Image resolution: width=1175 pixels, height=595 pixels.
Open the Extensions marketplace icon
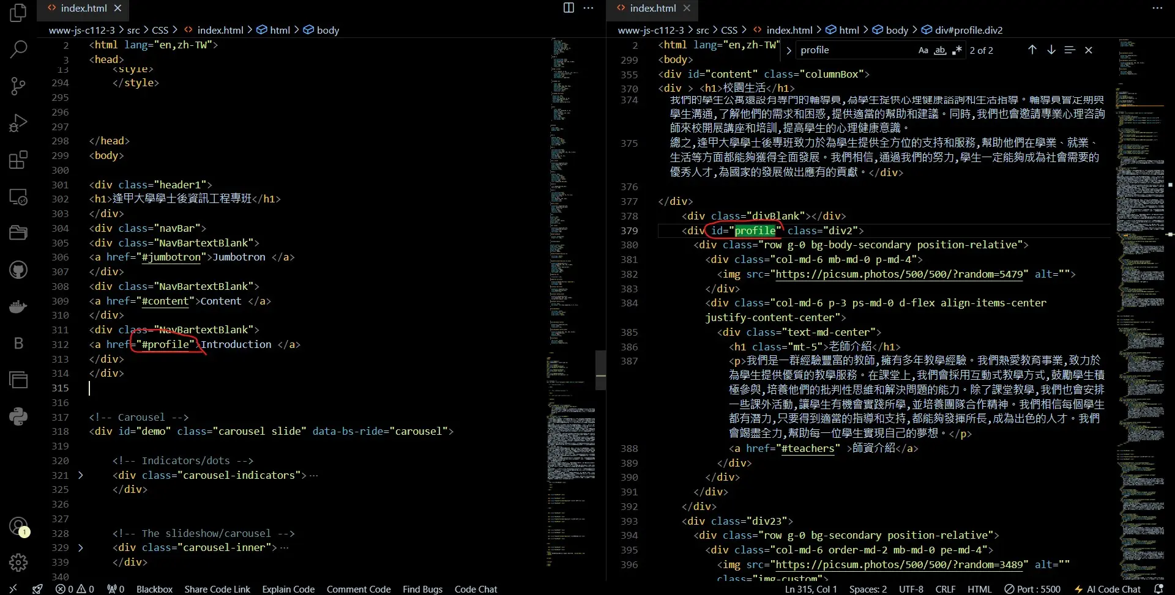[18, 160]
